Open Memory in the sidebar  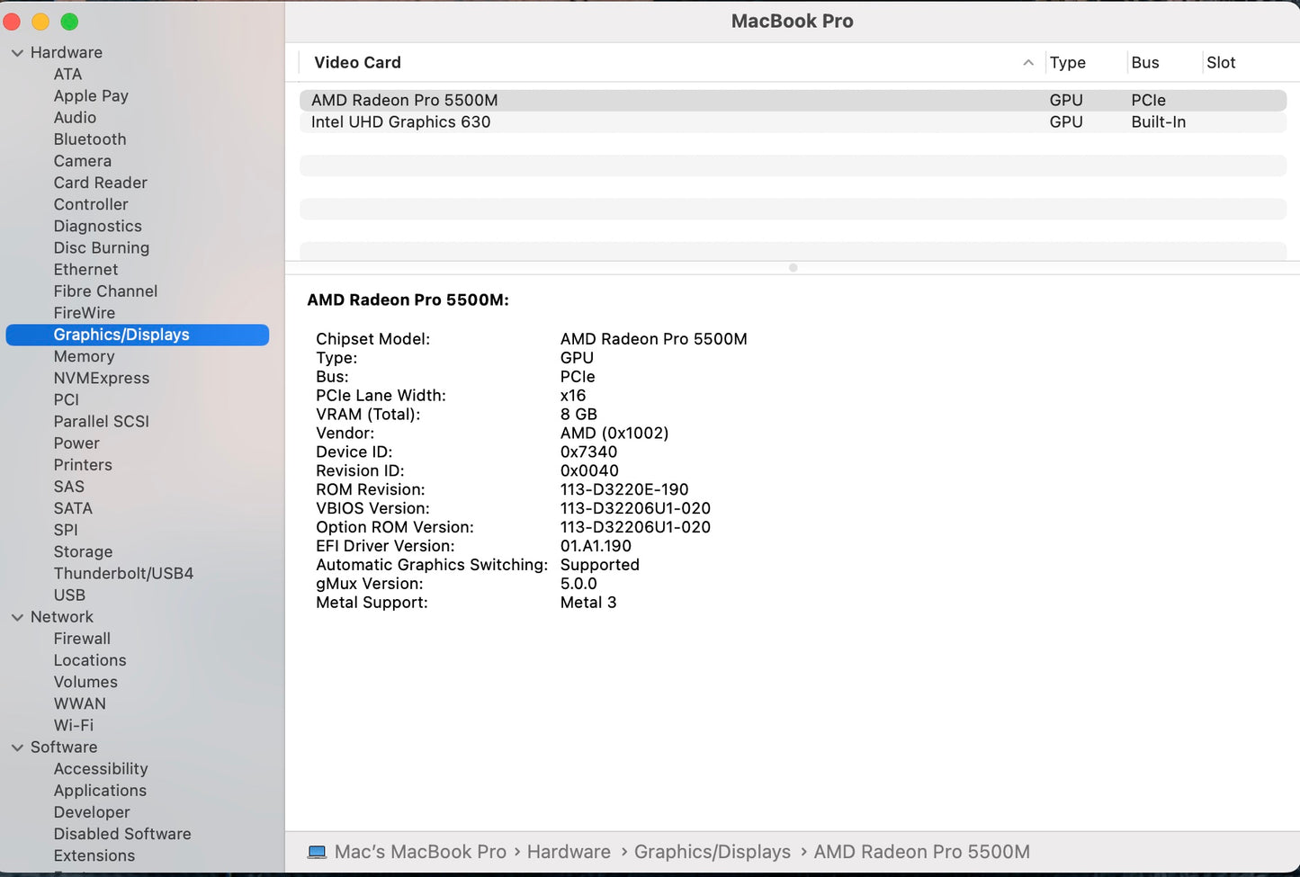point(84,357)
